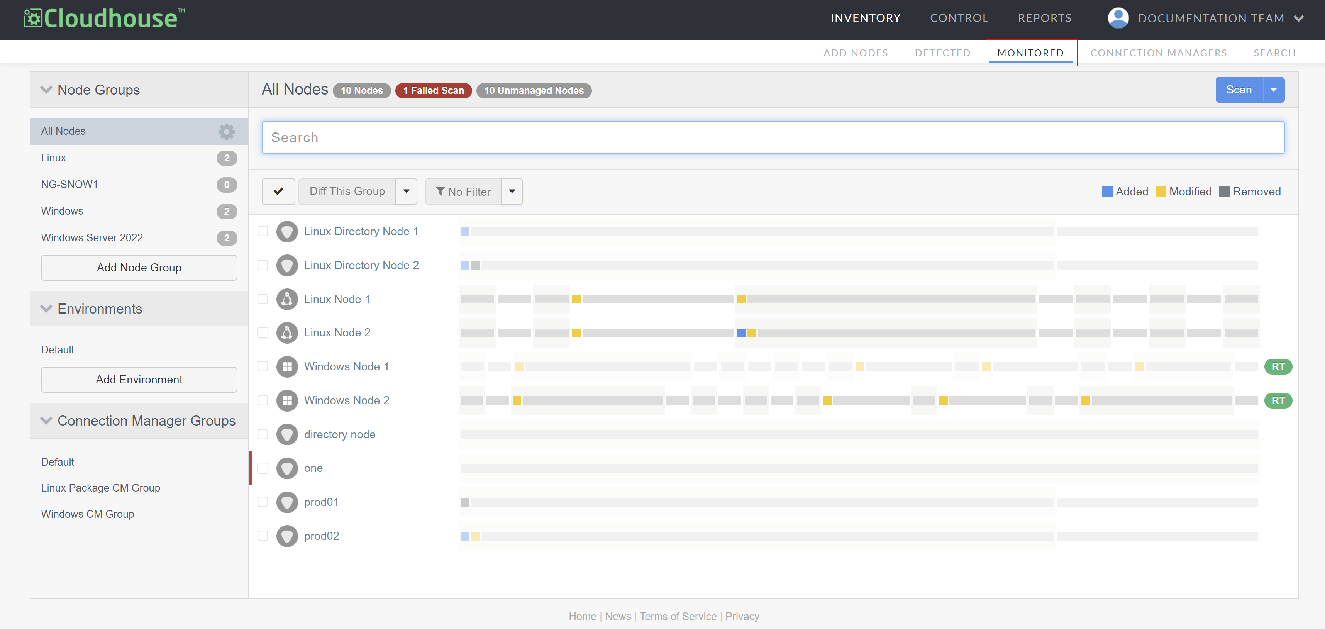This screenshot has width=1325, height=629.
Task: Click the gray Removed legend swatch
Action: tap(1224, 192)
